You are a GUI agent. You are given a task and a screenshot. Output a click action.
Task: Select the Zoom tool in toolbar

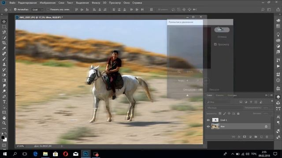pos(4,123)
